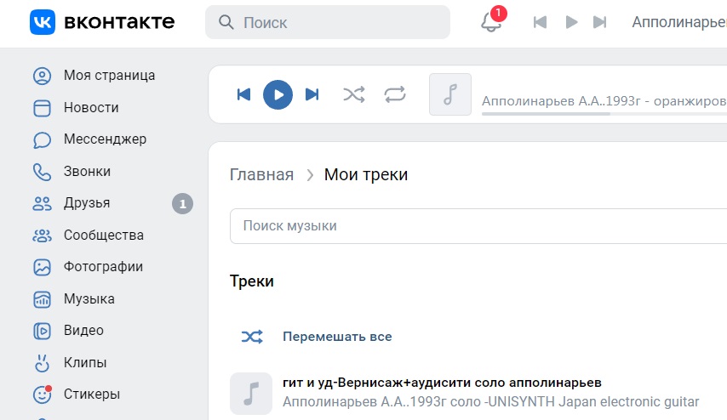Toggle shuffle mode in the player
727x420 pixels.
coord(354,94)
